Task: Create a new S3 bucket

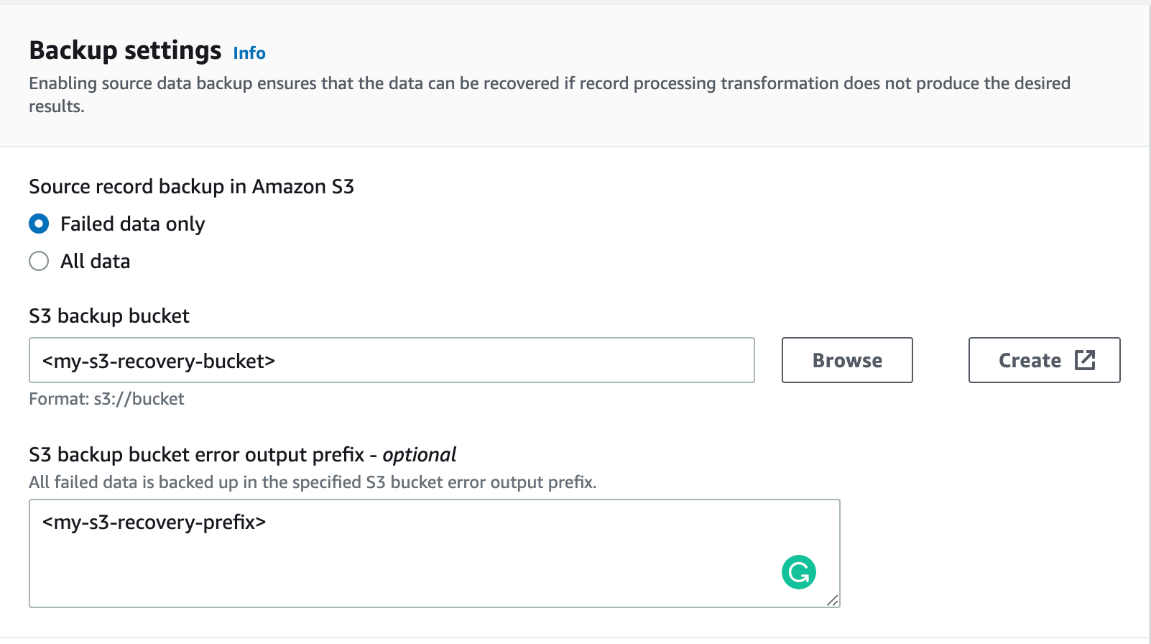Action: pos(1044,360)
